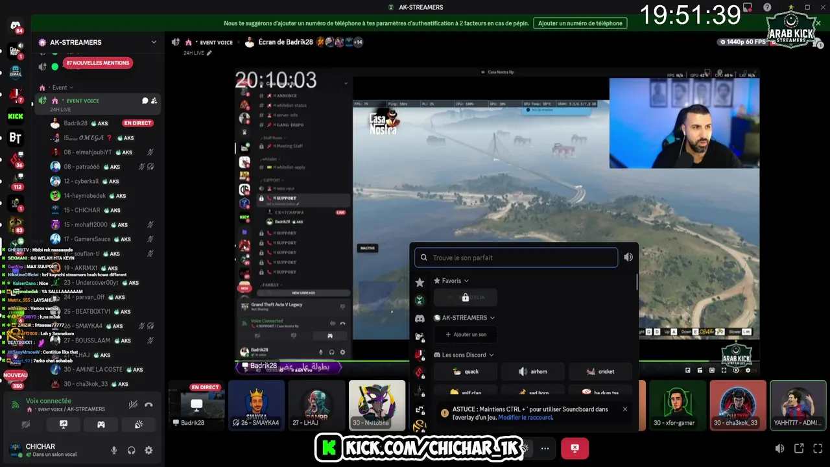Select 26 - SMAYKA4 participant tile

point(256,405)
